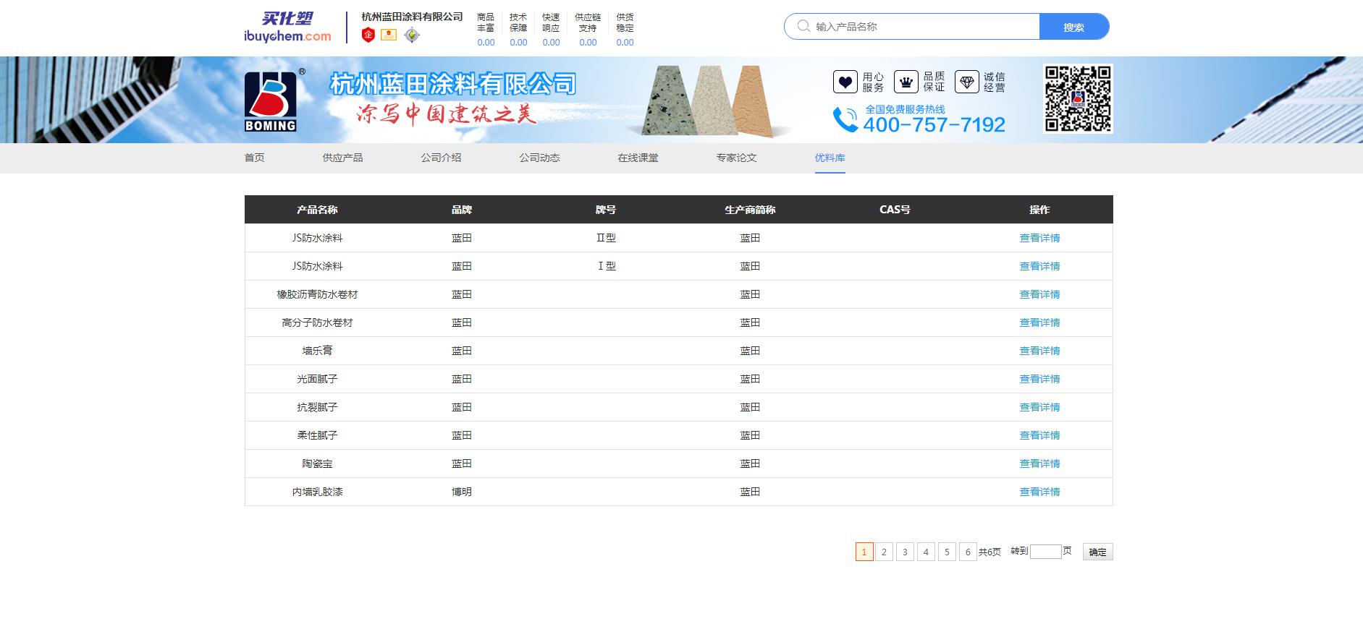Click the 内墙乳胶漆 product name

[x=317, y=492]
